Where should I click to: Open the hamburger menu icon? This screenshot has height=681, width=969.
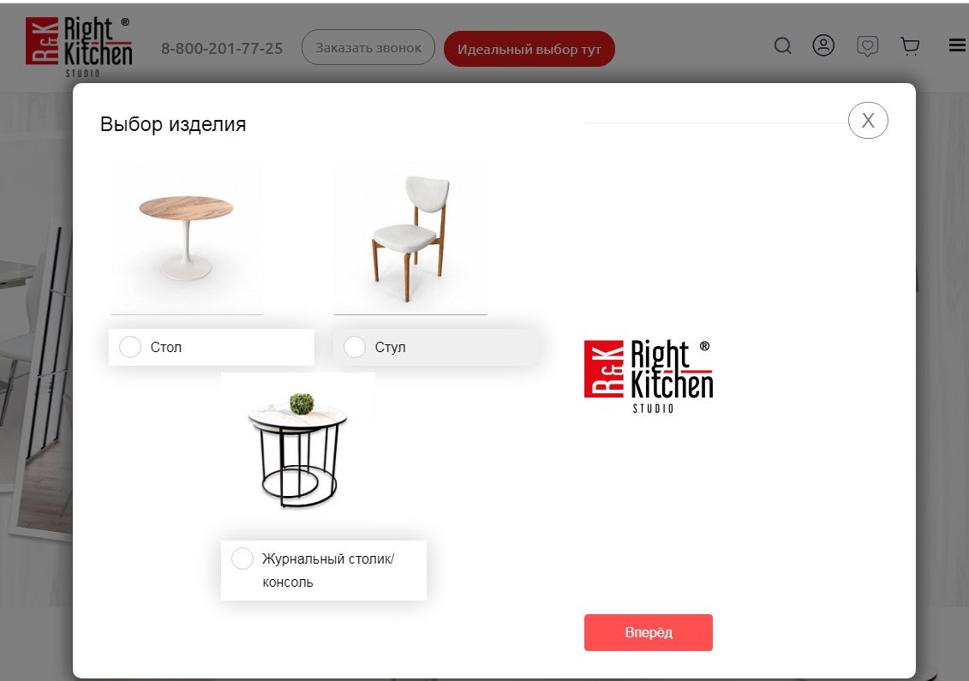957,45
